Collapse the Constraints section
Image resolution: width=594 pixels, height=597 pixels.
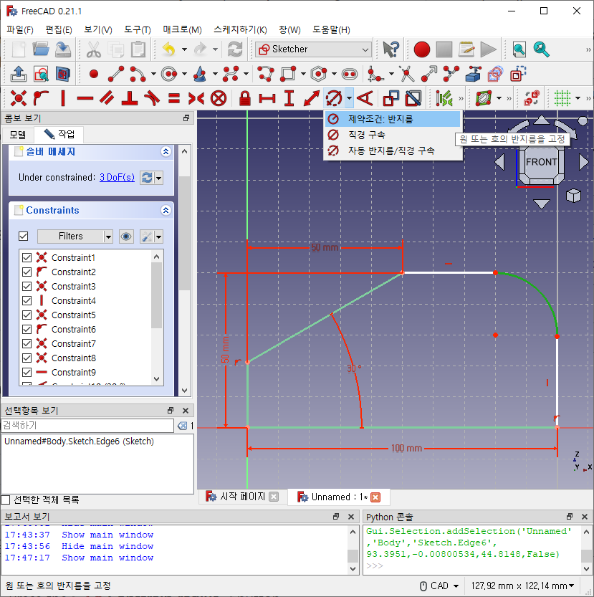coord(166,210)
